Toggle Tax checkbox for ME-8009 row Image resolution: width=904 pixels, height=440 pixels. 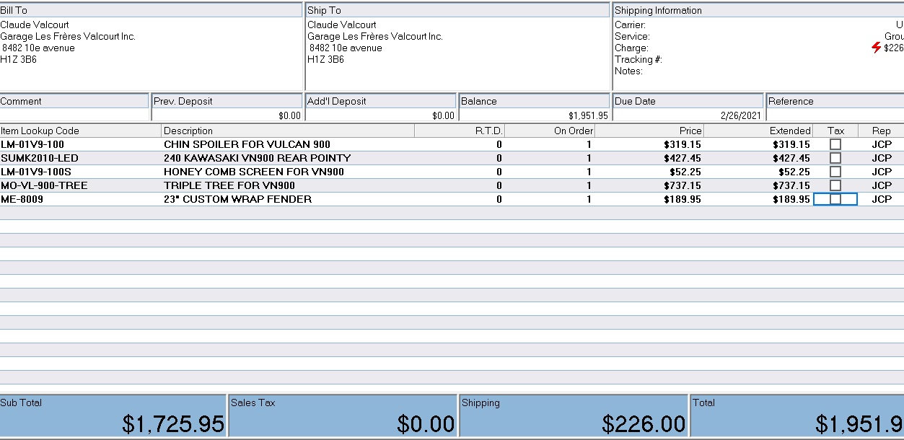835,199
